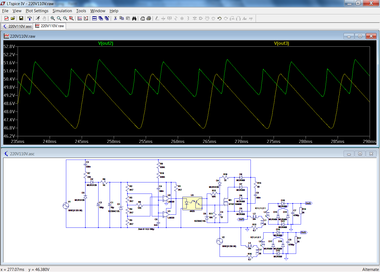Image resolution: width=380 pixels, height=272 pixels.
Task: Click the Rotate component icon
Action: pyautogui.click(x=232, y=18)
